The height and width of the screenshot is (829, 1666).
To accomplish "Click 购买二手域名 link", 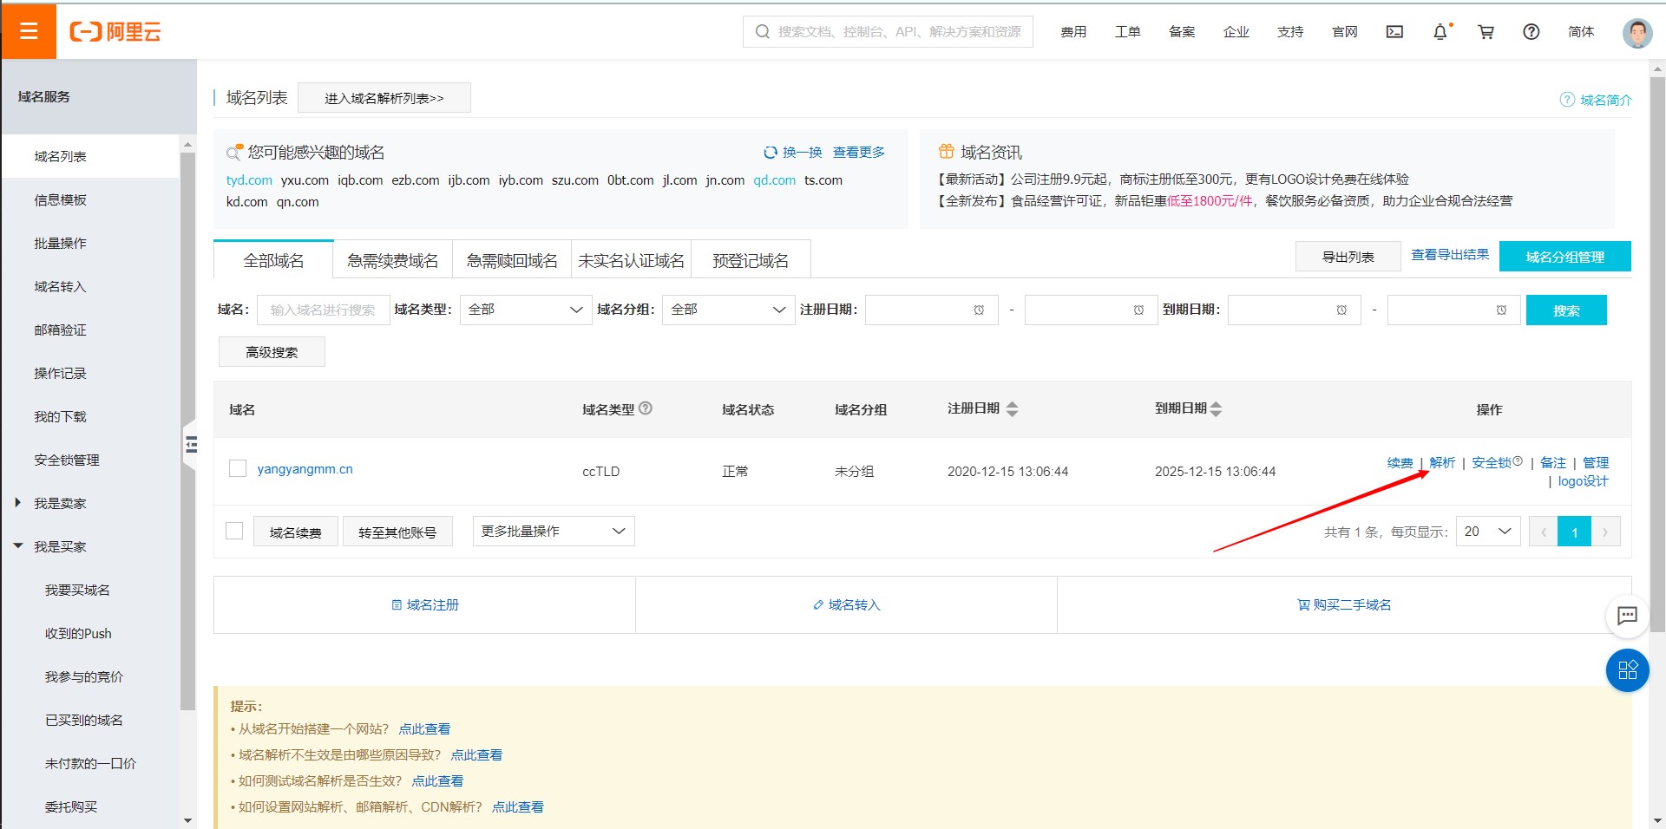I will point(1344,604).
